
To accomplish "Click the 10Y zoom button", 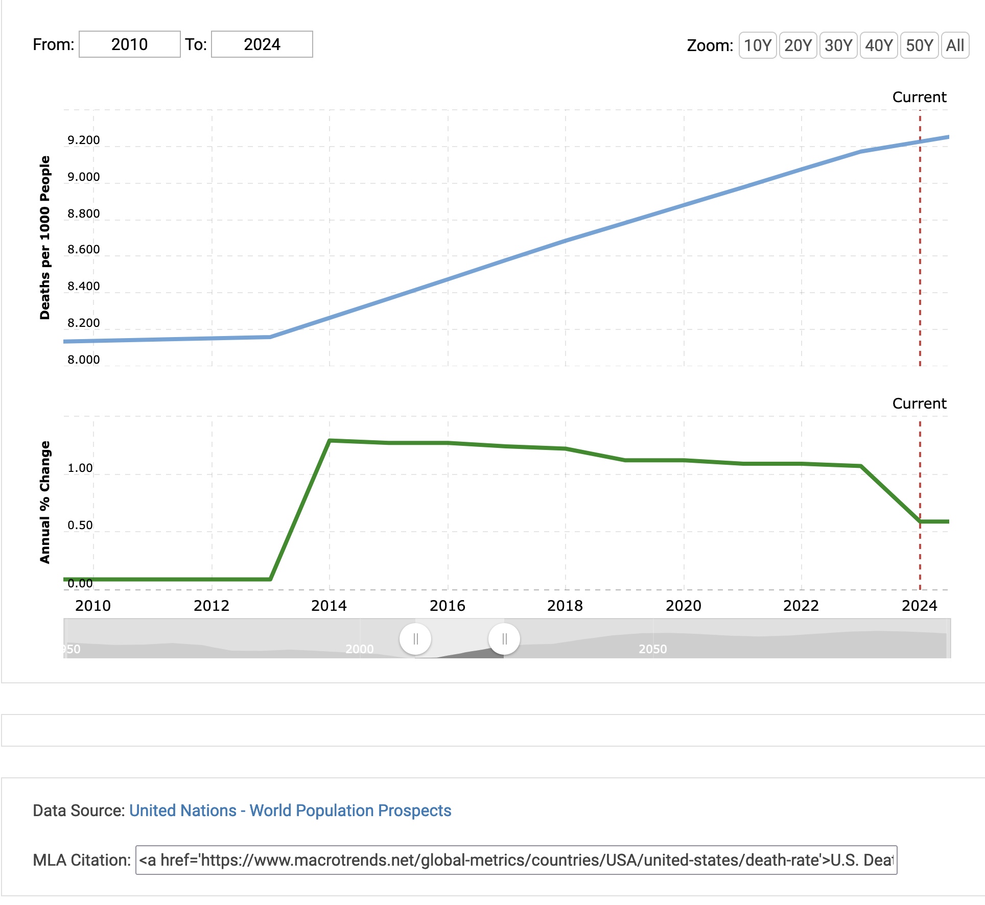I will 757,45.
